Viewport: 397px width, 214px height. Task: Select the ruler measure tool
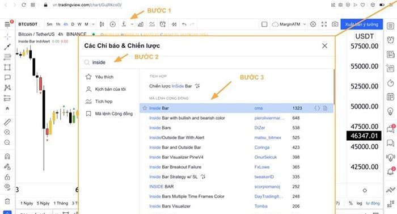[7, 122]
